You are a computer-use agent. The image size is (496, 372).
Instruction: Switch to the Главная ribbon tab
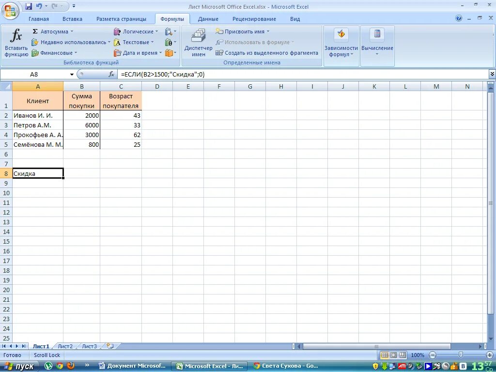[39, 19]
